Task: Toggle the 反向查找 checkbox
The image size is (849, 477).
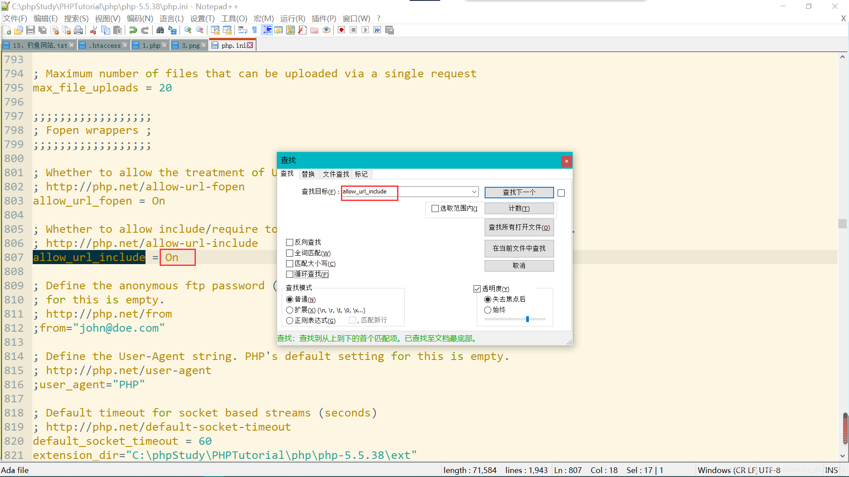Action: point(290,242)
